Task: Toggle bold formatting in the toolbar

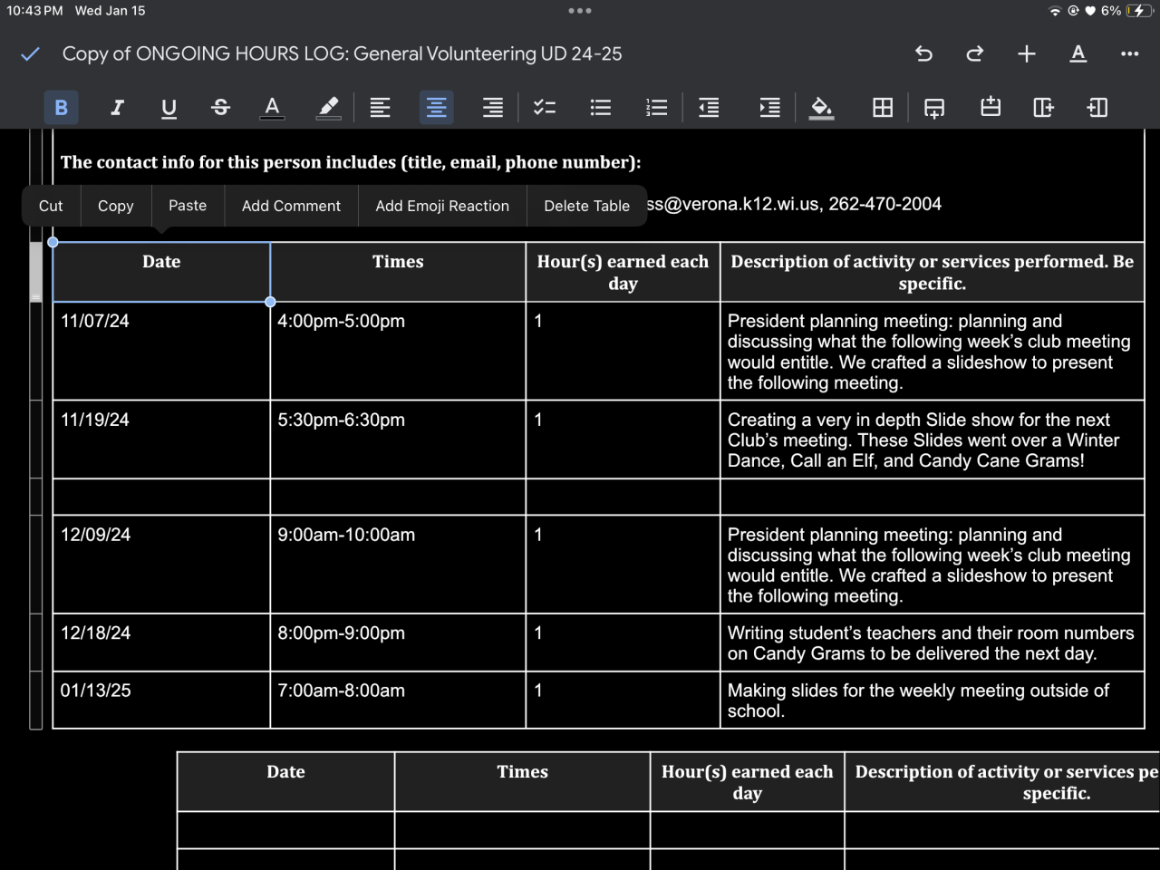Action: click(x=61, y=108)
